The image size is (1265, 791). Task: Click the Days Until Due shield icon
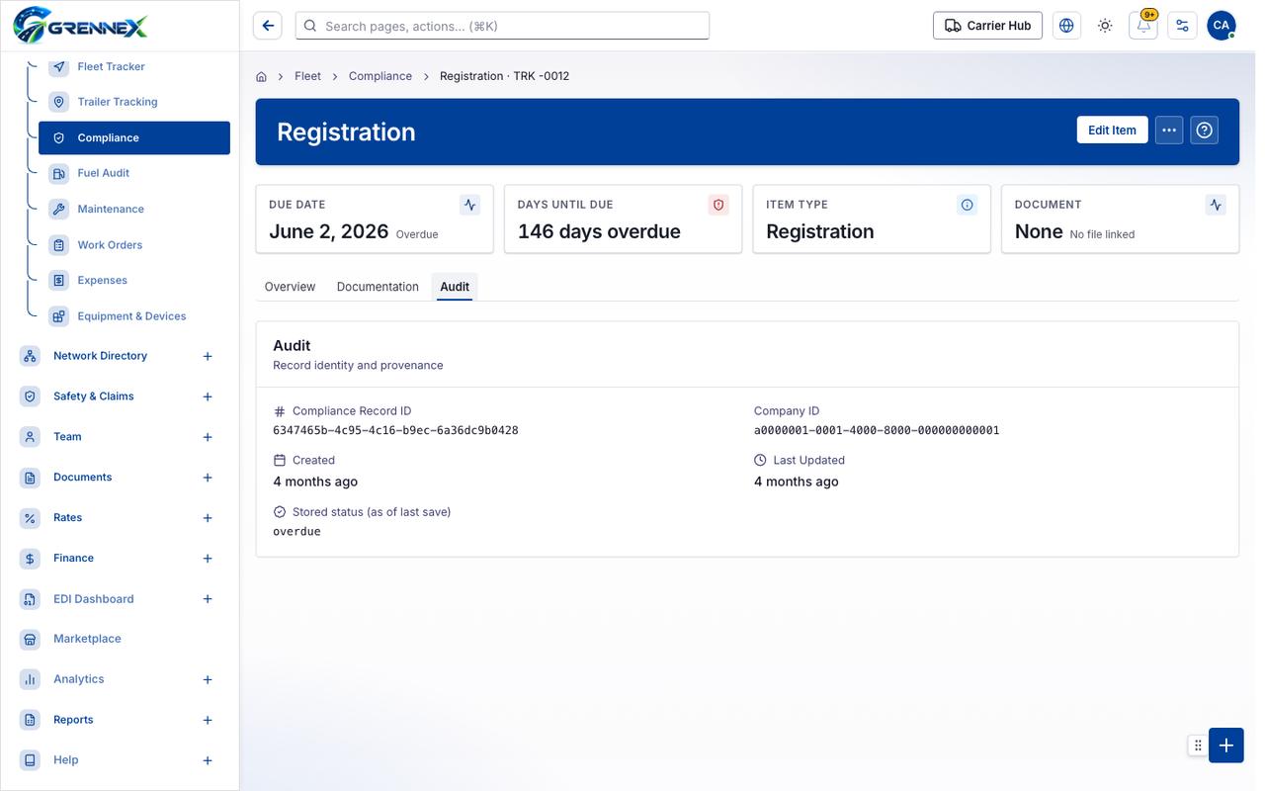718,205
